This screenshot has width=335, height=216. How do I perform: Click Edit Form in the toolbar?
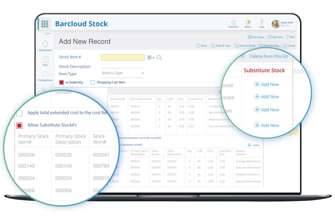(275, 37)
